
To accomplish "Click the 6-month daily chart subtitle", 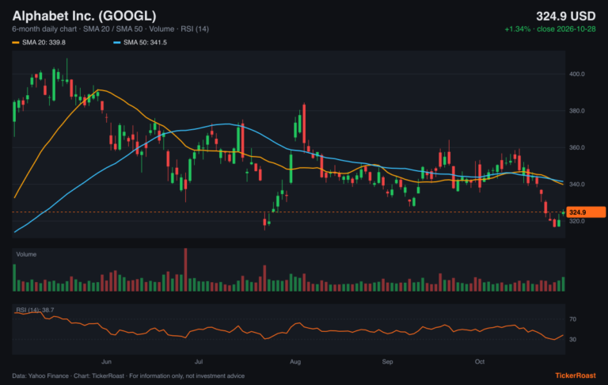I will coord(111,29).
